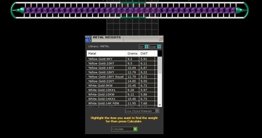262x138 pixels.
Task: Click the 9.55 DWT value
Action: pos(144,81)
